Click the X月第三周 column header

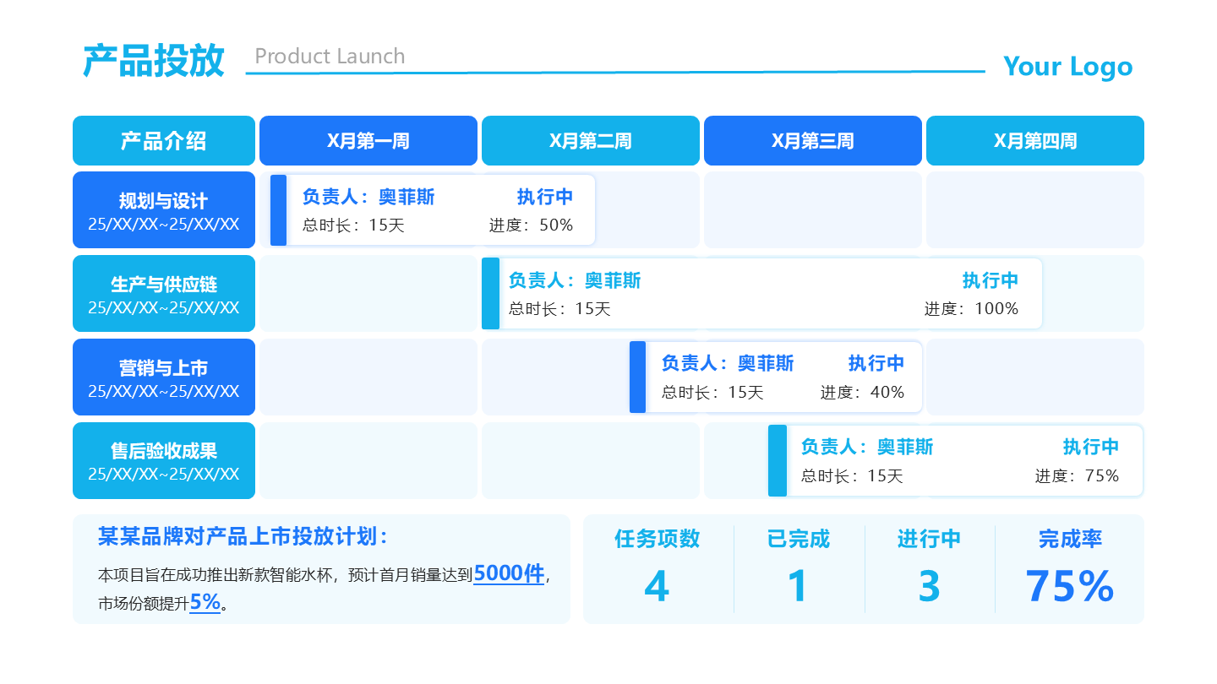(812, 141)
